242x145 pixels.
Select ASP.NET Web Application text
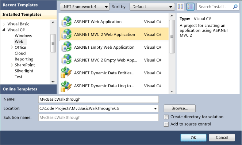click(x=98, y=22)
